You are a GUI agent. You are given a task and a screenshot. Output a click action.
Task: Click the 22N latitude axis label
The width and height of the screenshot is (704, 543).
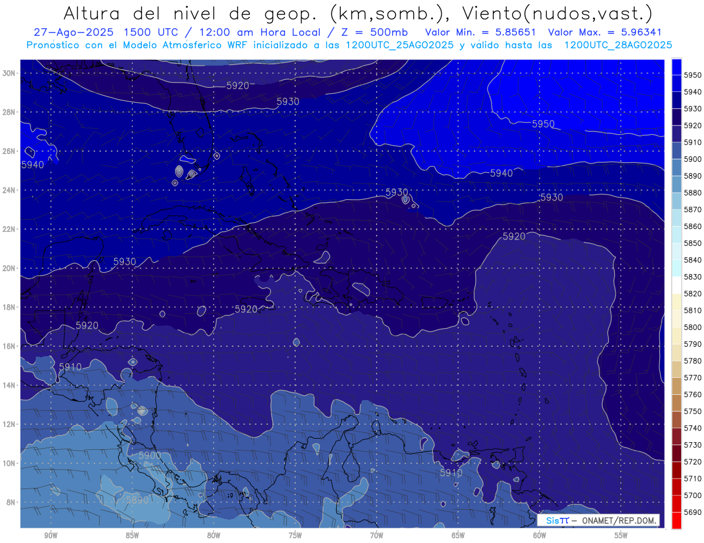tap(9, 229)
